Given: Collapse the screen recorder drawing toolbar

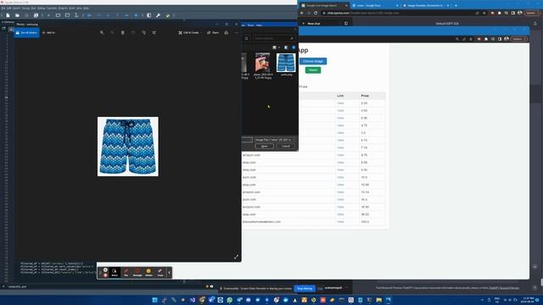Looking at the screenshot, I should coord(169,273).
